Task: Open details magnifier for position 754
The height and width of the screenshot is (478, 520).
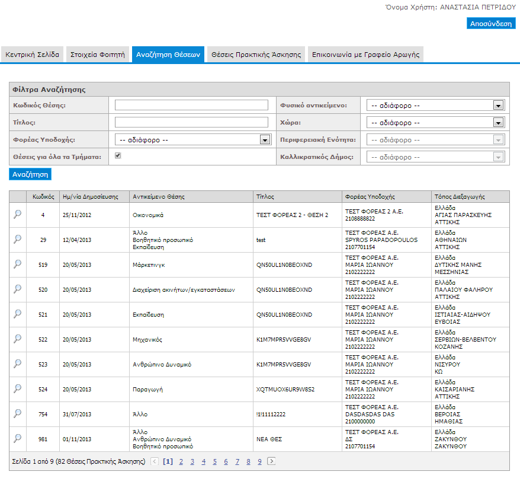Action: point(17,413)
